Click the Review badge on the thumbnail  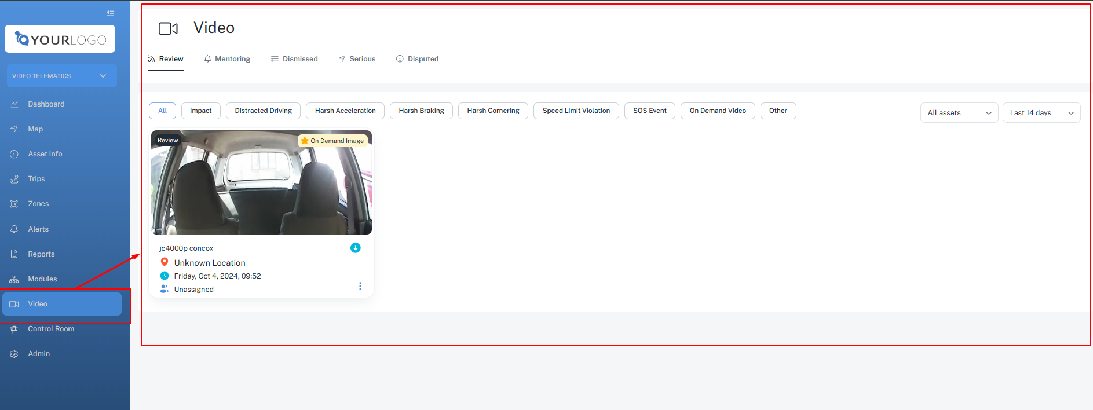(x=167, y=140)
